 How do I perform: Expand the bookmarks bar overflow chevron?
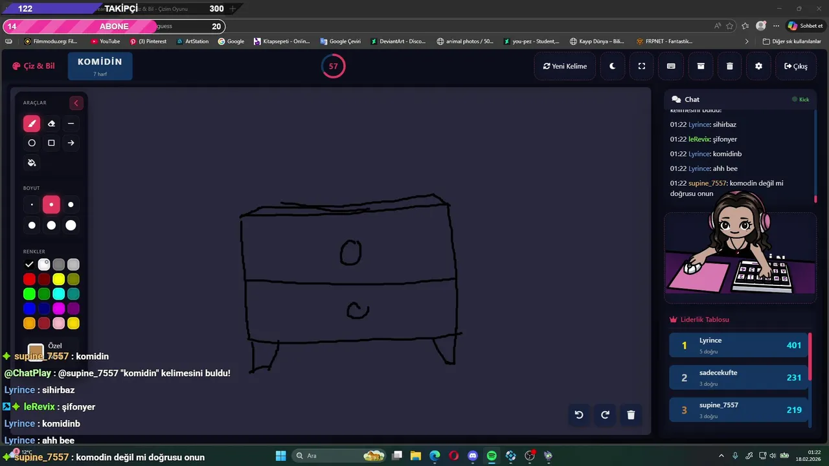coord(747,41)
